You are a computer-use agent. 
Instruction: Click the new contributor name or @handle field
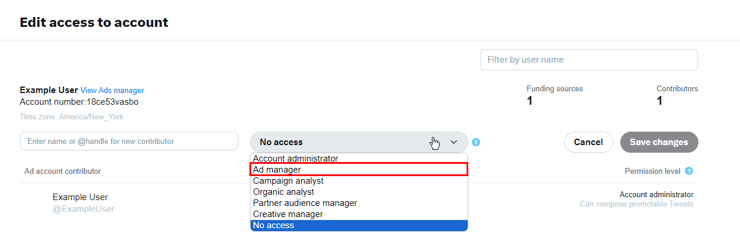pos(129,141)
